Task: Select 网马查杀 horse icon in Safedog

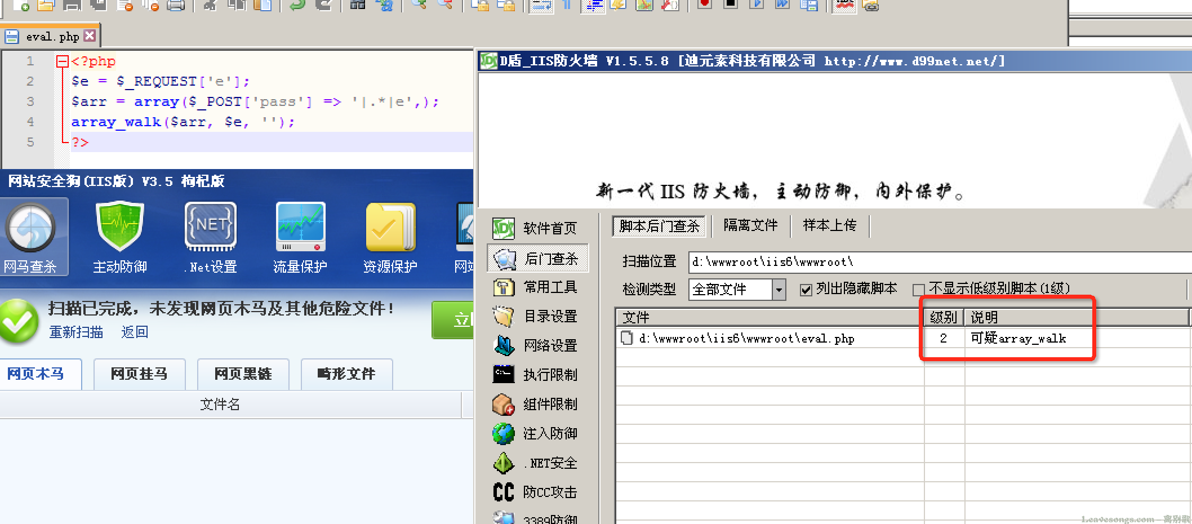Action: pyautogui.click(x=30, y=228)
